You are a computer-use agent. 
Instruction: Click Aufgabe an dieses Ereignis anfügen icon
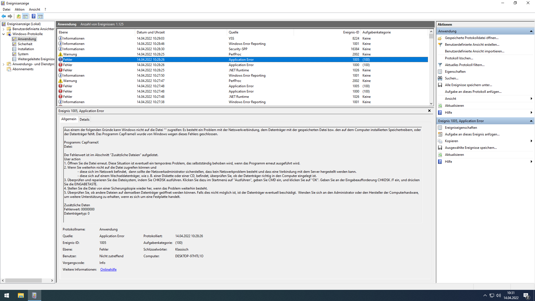click(x=440, y=134)
